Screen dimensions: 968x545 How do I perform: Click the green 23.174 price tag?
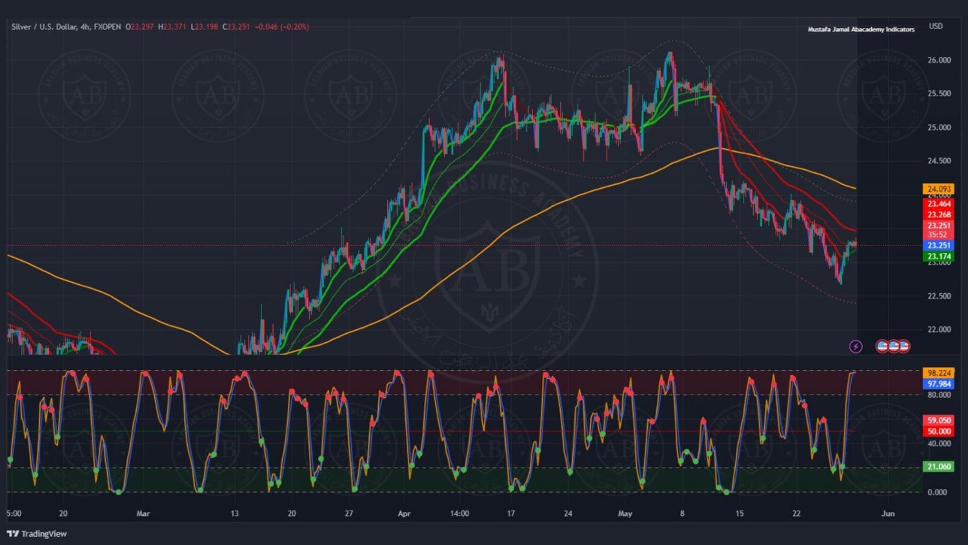[939, 256]
